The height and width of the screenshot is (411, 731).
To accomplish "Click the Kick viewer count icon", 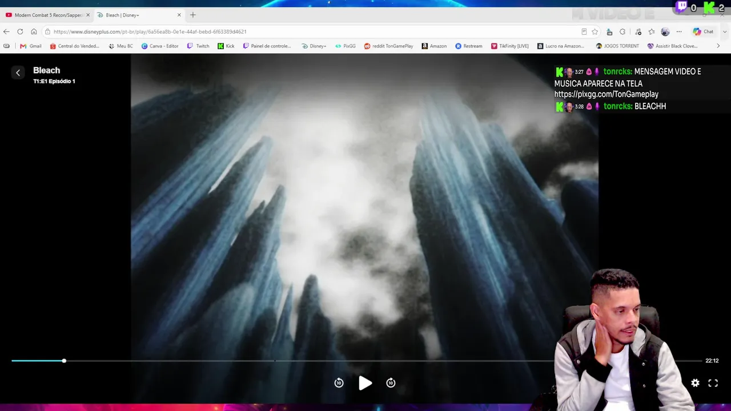I will click(709, 7).
